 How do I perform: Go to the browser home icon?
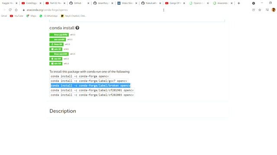click(16, 10)
